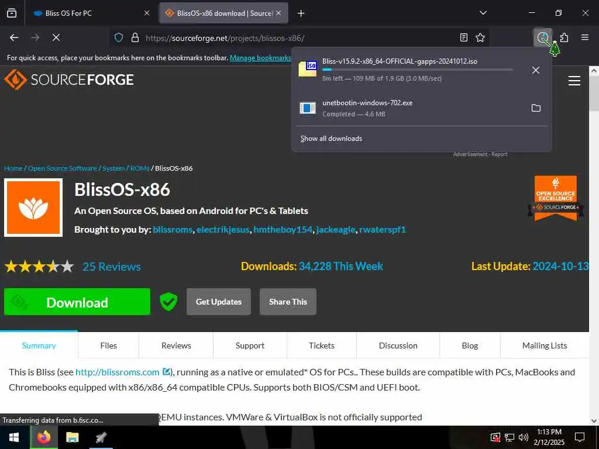
Task: Switch to the Tickets tab
Action: [x=322, y=345]
